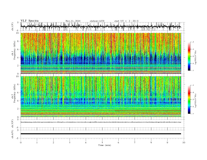Select the "Nov.11, 2014" date text
The image size is (207, 160).
73,21
